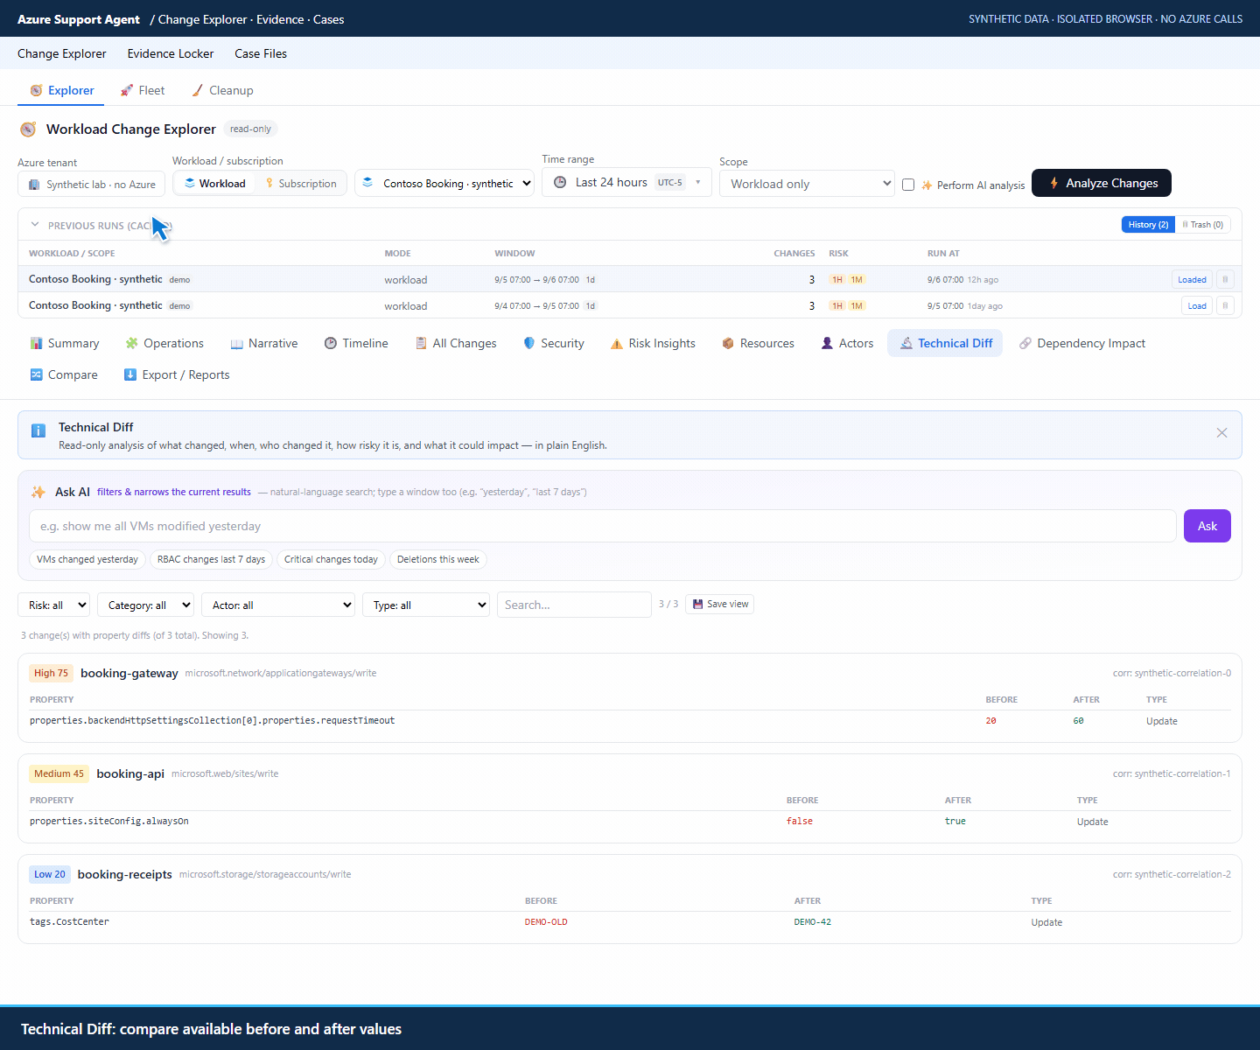
Task: Show the Trash (0) runs list
Action: click(1203, 225)
